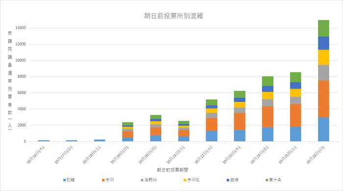
Task: Select the 東十条 legend label text
Action: (x=275, y=180)
